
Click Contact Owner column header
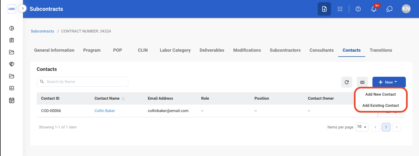click(321, 98)
